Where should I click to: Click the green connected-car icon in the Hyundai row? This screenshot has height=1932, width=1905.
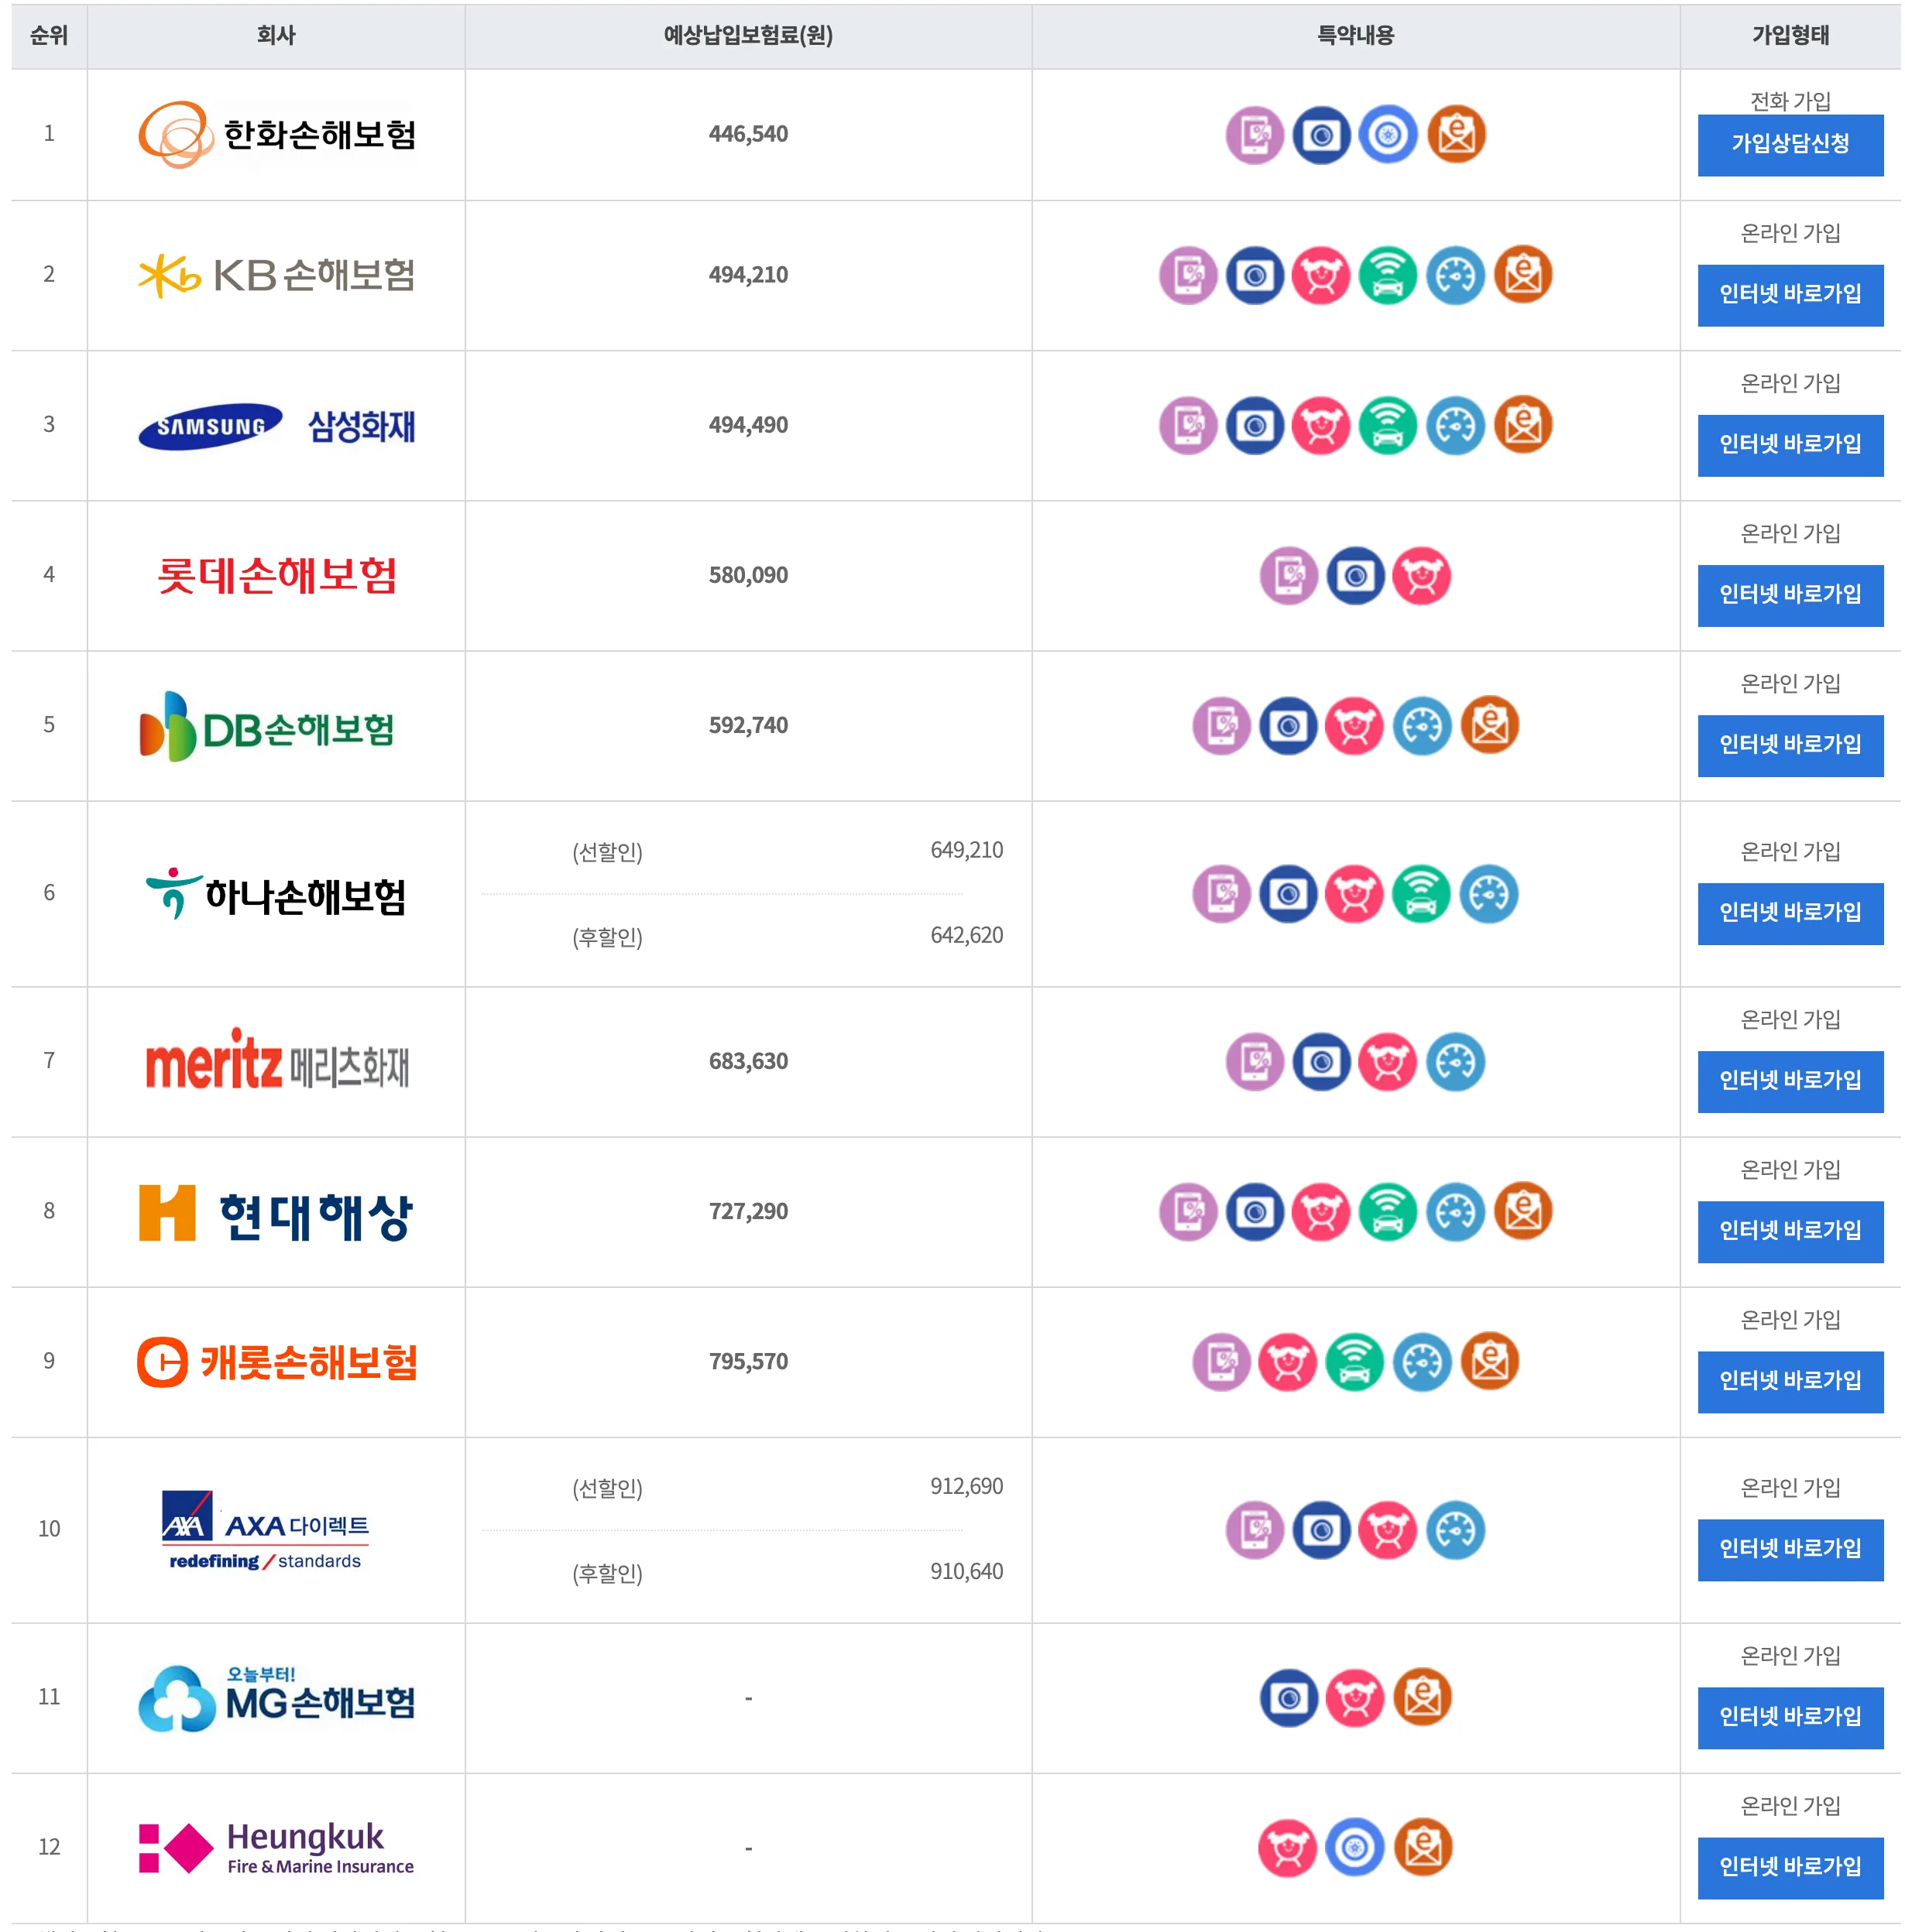pos(1388,1211)
